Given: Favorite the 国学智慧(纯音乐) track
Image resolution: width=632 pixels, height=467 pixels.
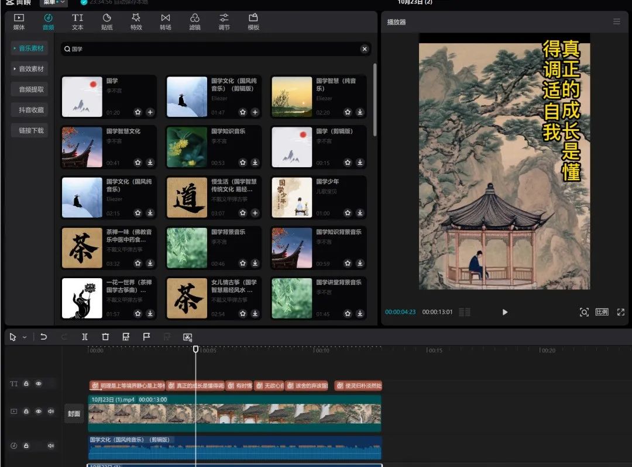Looking at the screenshot, I should tap(348, 112).
